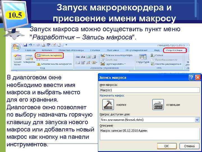Screen dimensions: 202x152
Task: Click the Описание text area
Action: coord(150,134)
